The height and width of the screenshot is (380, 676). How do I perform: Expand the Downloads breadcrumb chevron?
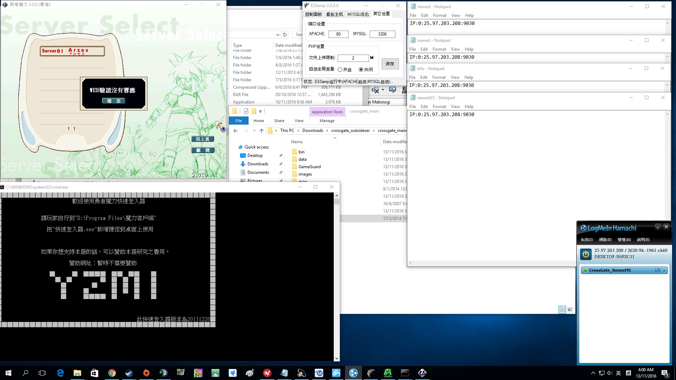[327, 131]
